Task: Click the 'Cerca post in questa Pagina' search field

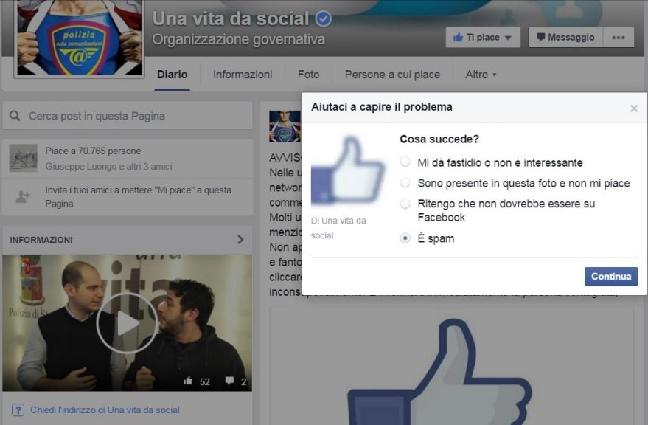Action: pos(128,116)
